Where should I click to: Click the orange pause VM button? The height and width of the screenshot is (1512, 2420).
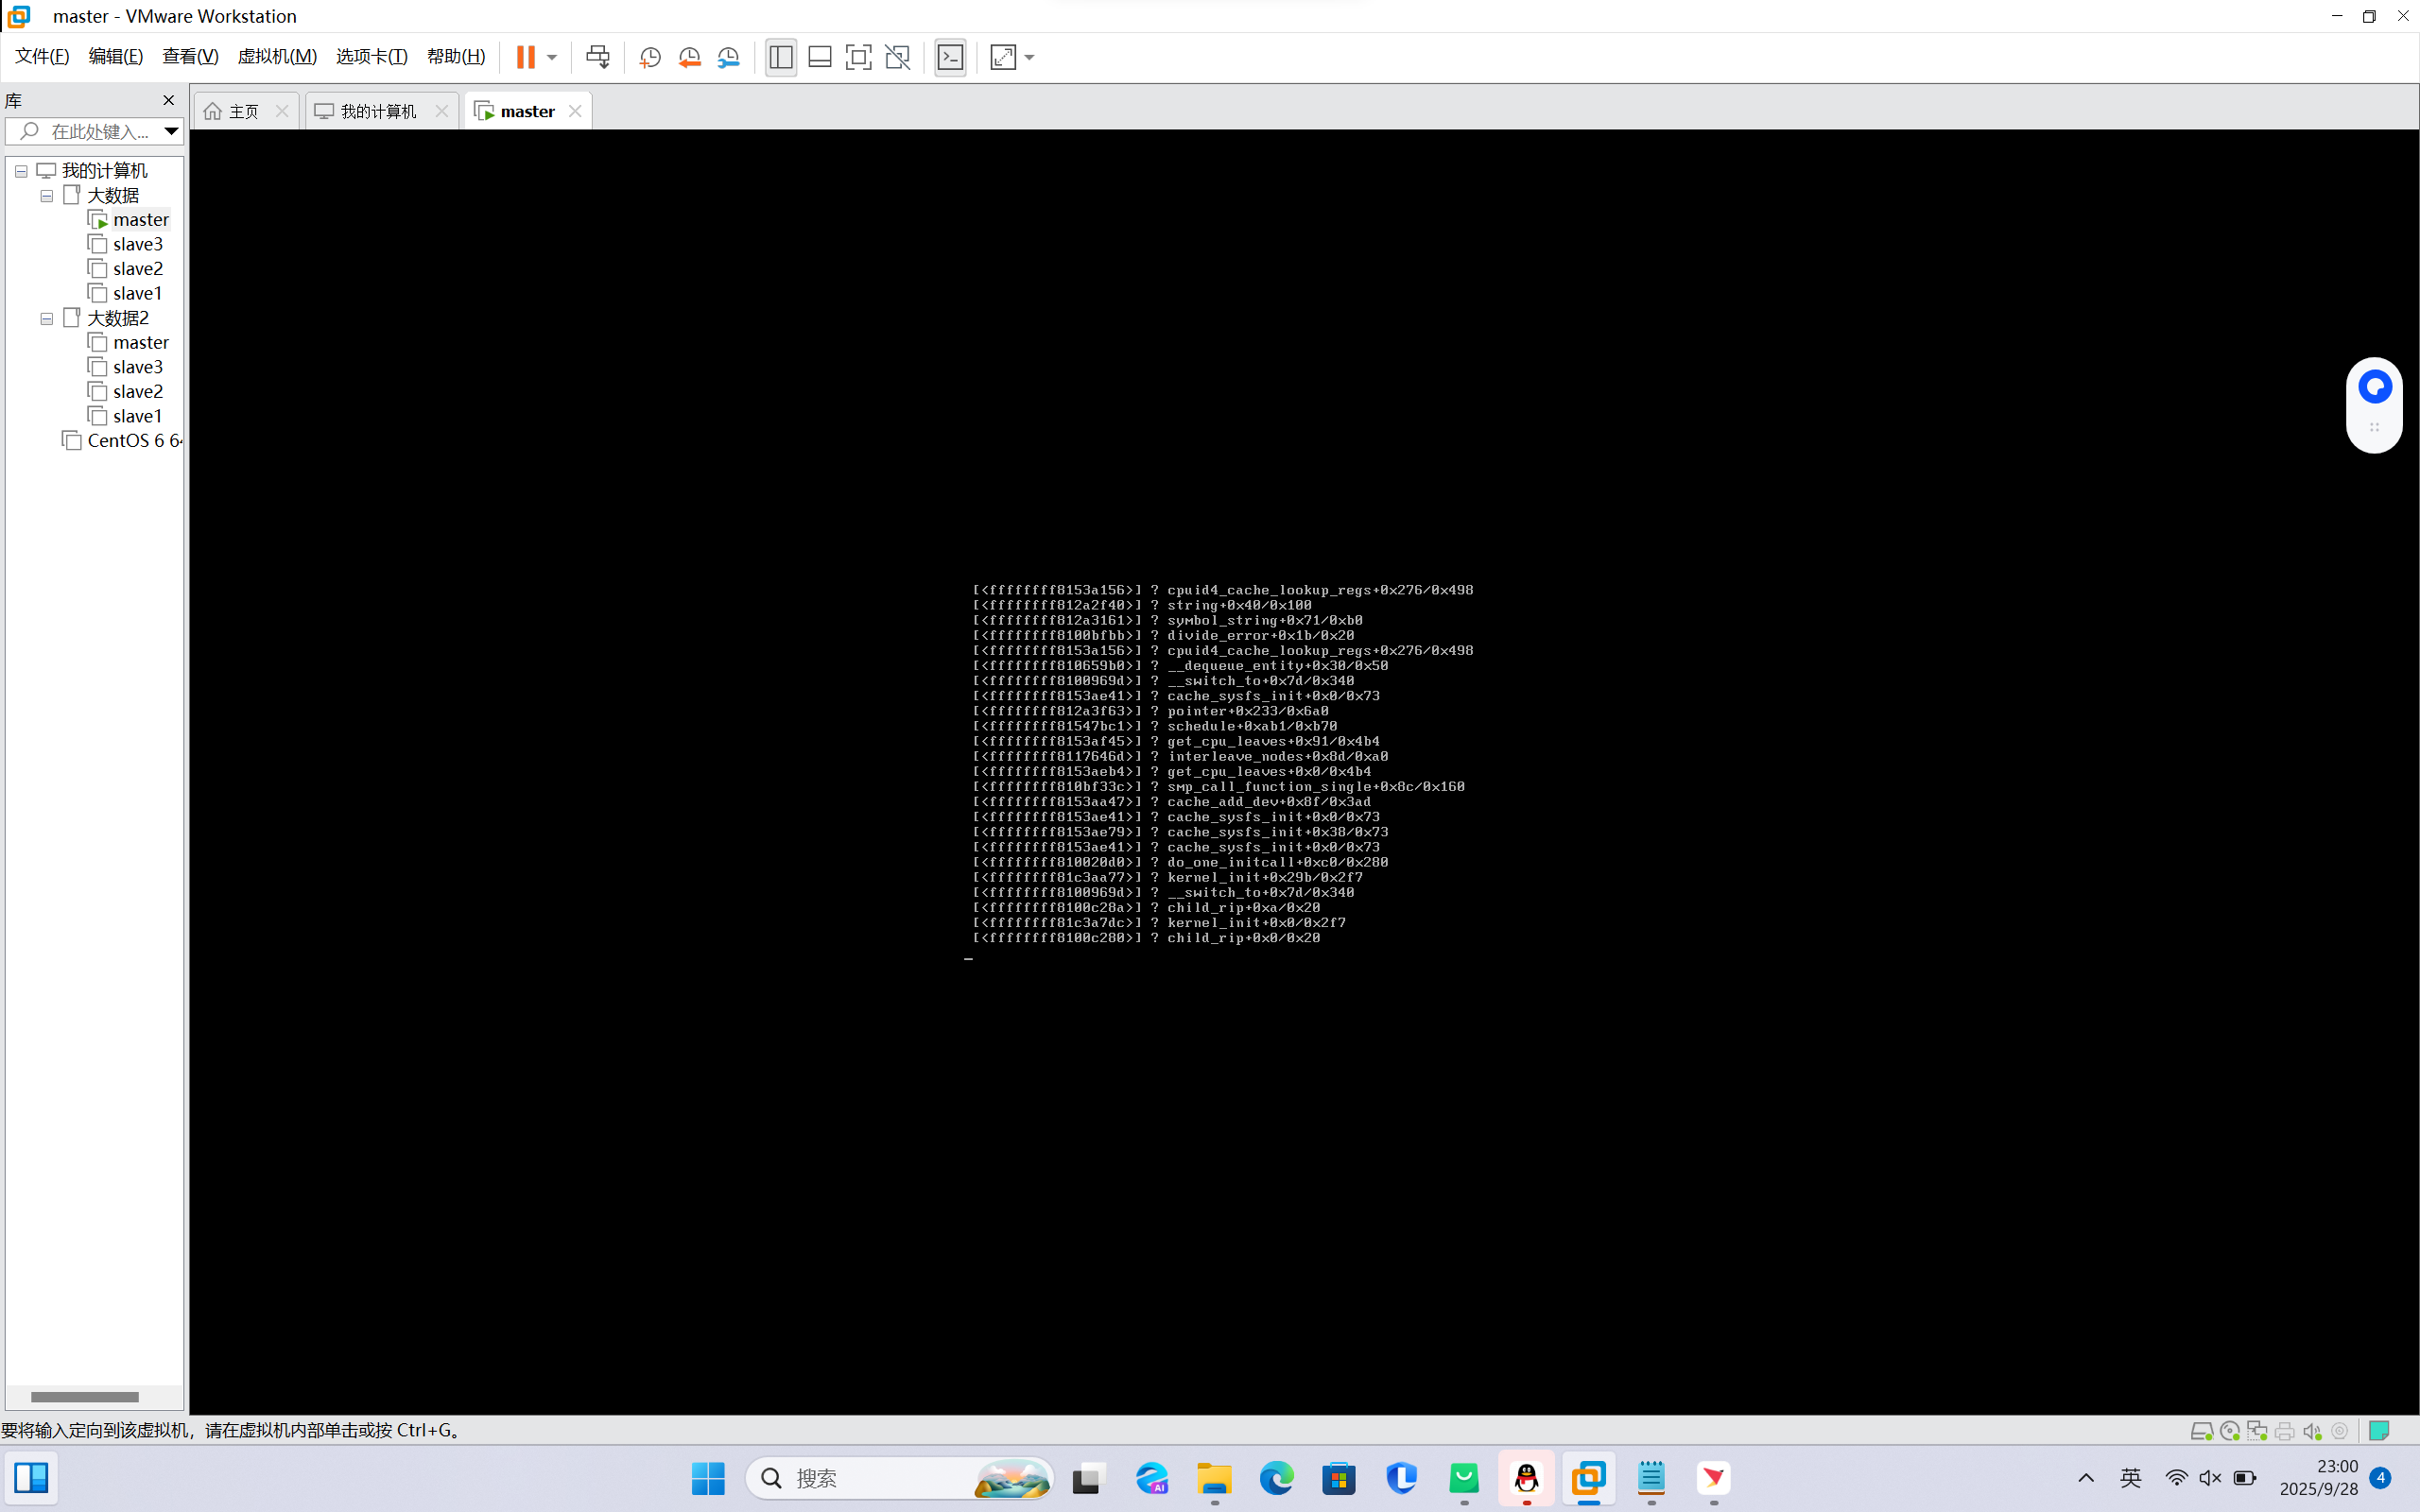(x=525, y=57)
